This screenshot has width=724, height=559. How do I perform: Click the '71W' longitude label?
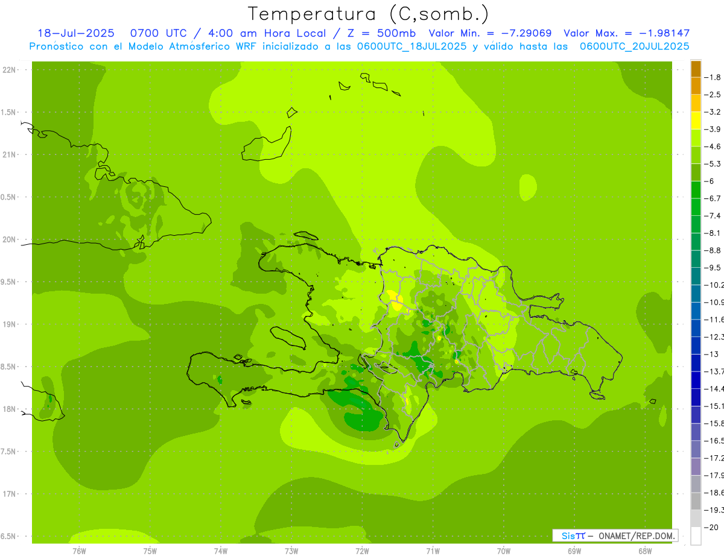pos(433,550)
